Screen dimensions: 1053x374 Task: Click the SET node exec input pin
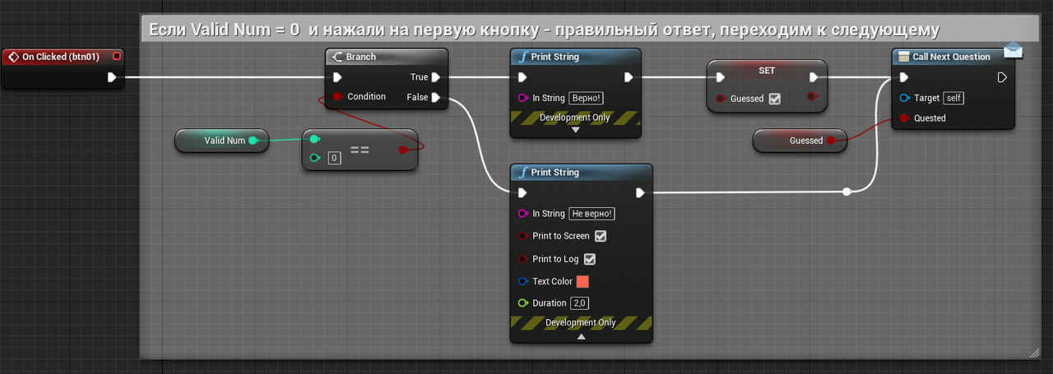click(720, 77)
